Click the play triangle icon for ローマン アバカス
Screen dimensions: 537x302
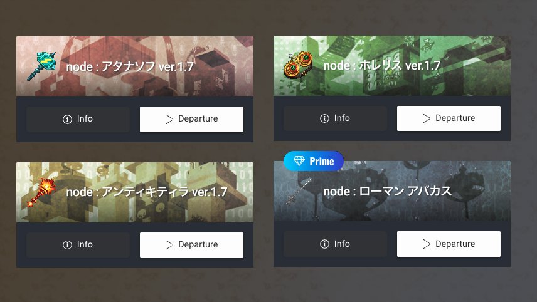tap(427, 244)
